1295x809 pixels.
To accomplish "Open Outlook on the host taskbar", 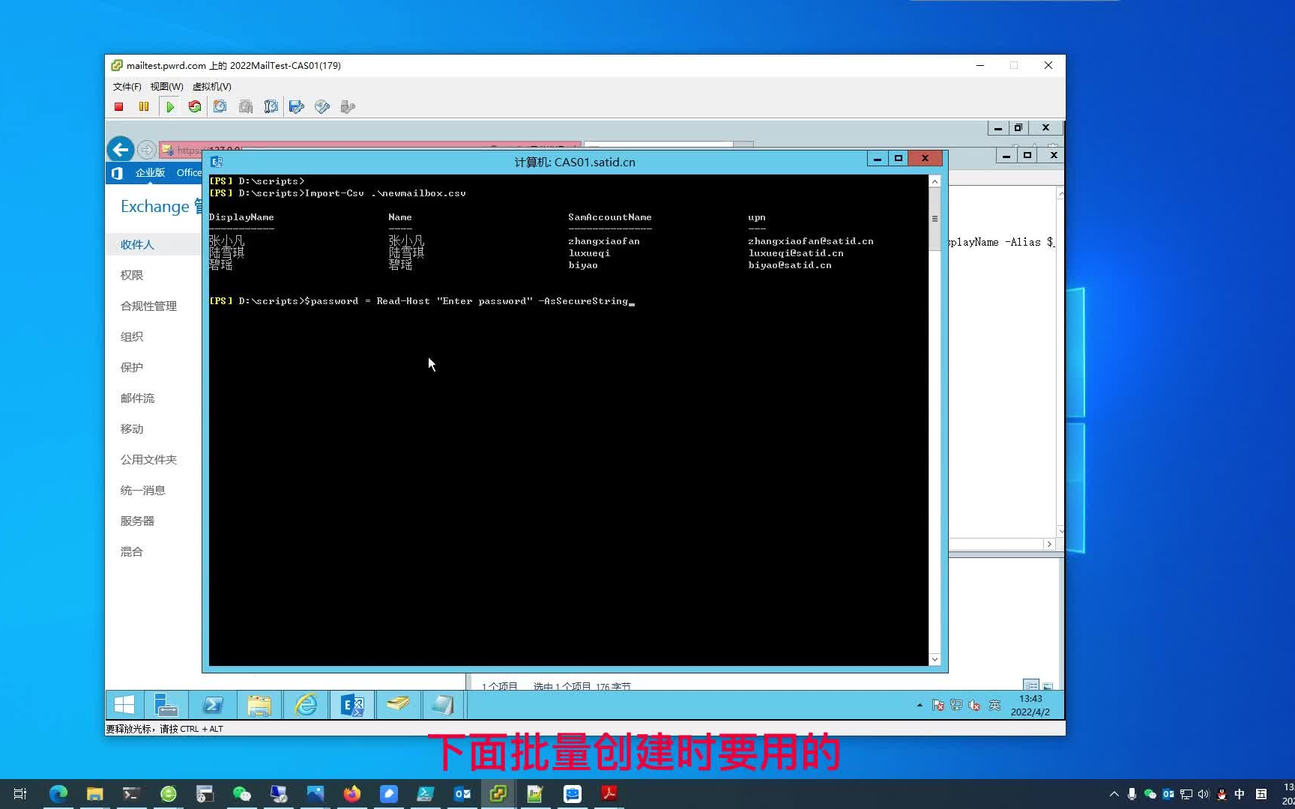I will click(462, 794).
